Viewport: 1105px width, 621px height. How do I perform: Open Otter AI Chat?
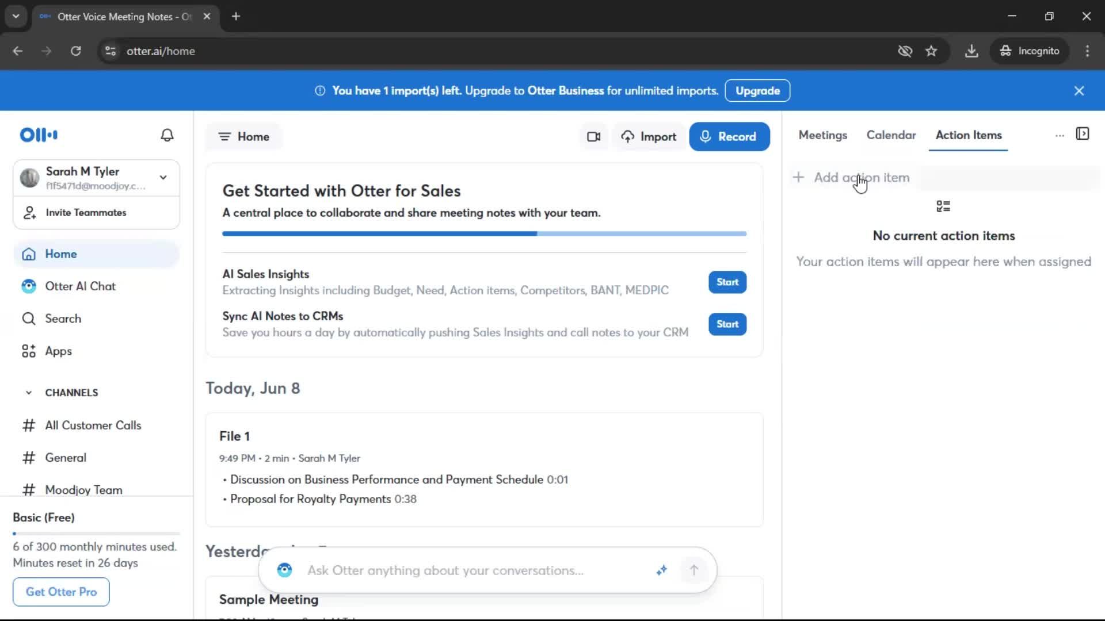click(x=96, y=286)
